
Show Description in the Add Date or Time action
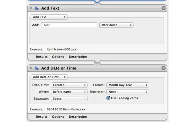(78, 117)
